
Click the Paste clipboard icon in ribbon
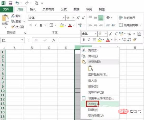(5, 18)
